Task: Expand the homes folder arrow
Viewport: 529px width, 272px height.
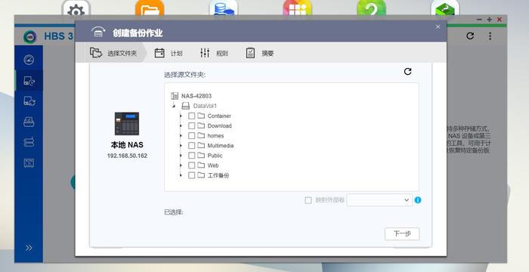Action: pos(181,136)
